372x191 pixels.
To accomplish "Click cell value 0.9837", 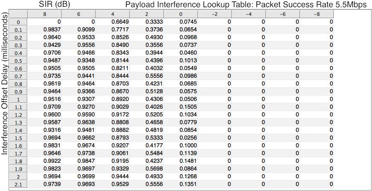I will [44, 30].
